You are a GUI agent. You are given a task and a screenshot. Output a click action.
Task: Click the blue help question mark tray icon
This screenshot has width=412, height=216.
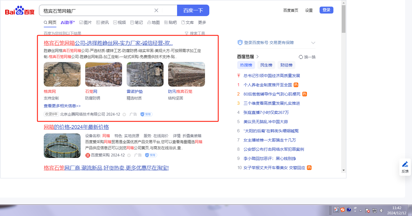tap(349, 210)
